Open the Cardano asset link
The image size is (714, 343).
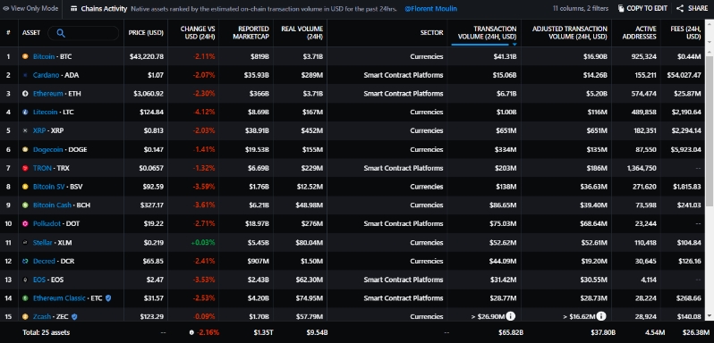pos(46,75)
